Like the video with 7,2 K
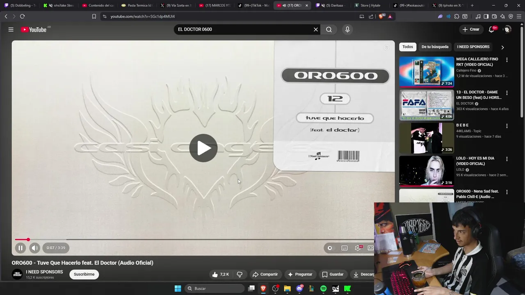Image resolution: width=525 pixels, height=295 pixels. tap(220, 275)
